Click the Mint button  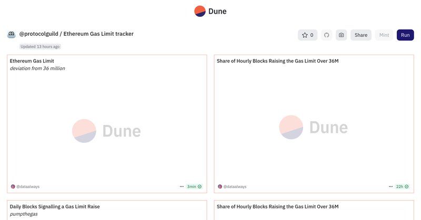[x=384, y=35]
